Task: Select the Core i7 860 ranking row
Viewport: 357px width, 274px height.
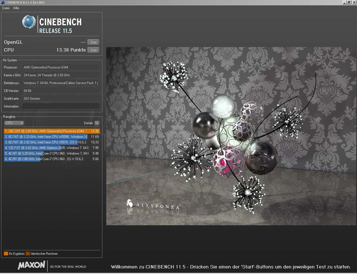Action: [52, 159]
